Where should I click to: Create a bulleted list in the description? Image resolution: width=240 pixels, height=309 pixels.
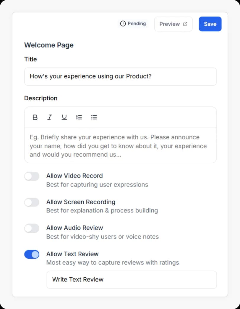pos(94,117)
